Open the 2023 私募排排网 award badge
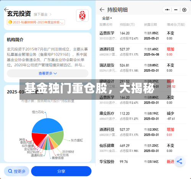Screen dimensions: 191x179 coord(36,22)
